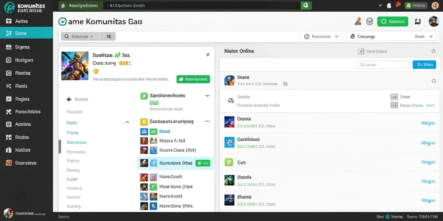Open the Bionde game thumbnail

[229, 180]
